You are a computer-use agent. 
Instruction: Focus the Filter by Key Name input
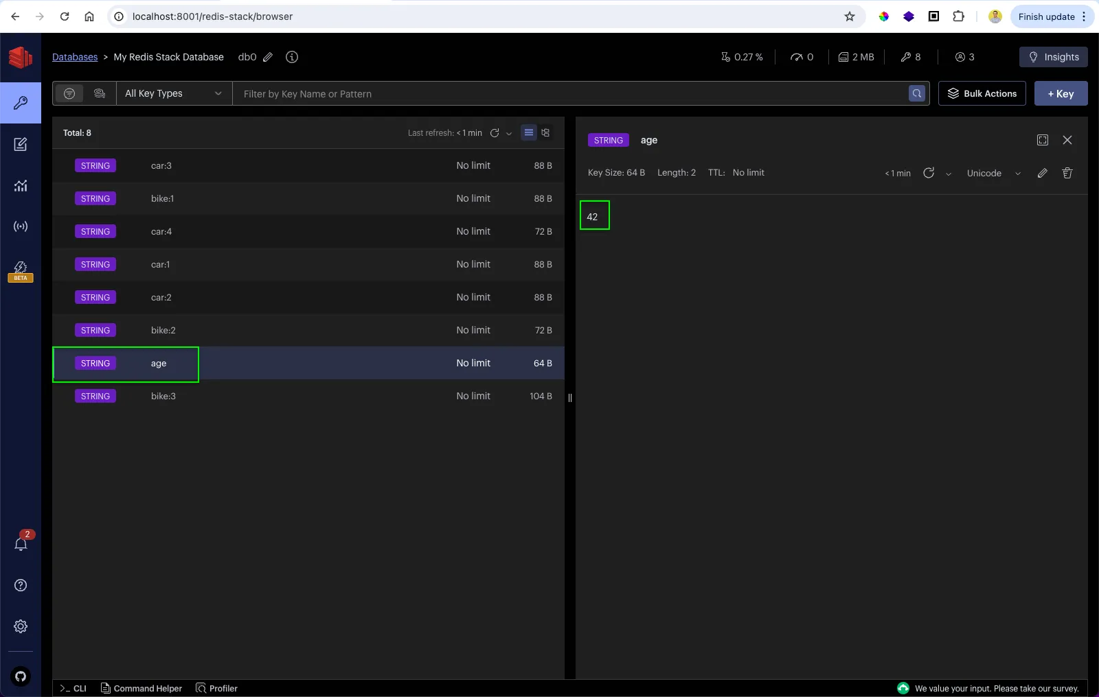(570, 93)
